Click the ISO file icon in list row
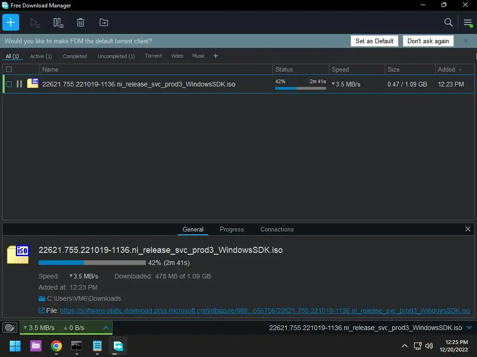 (x=33, y=83)
